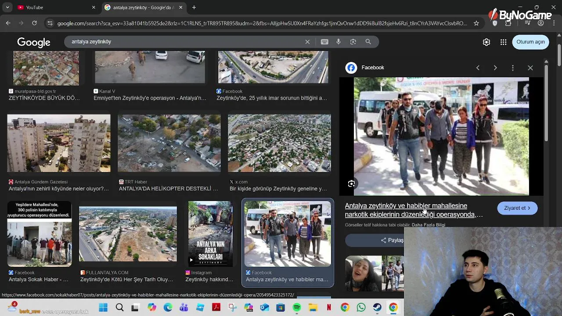Open File Explorer from taskbar
The image size is (562, 316).
[313, 308]
